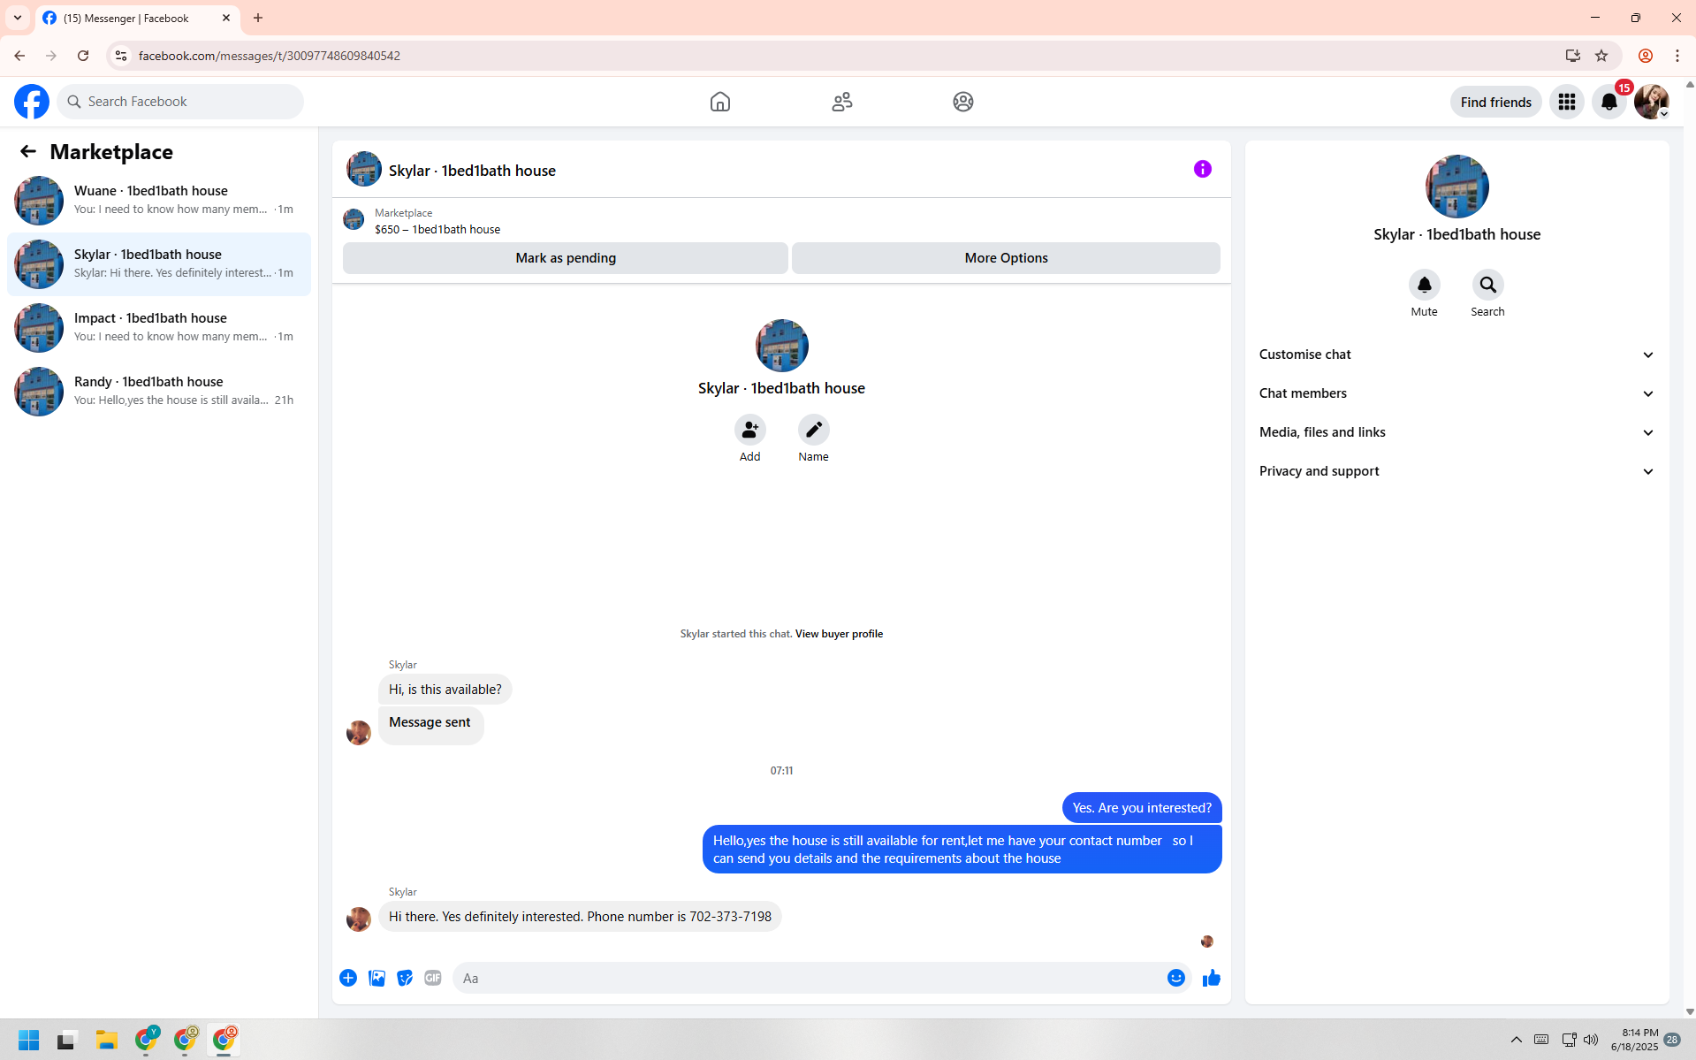Focus the Search Facebook field
Viewport: 1696px width, 1060px height.
[180, 102]
